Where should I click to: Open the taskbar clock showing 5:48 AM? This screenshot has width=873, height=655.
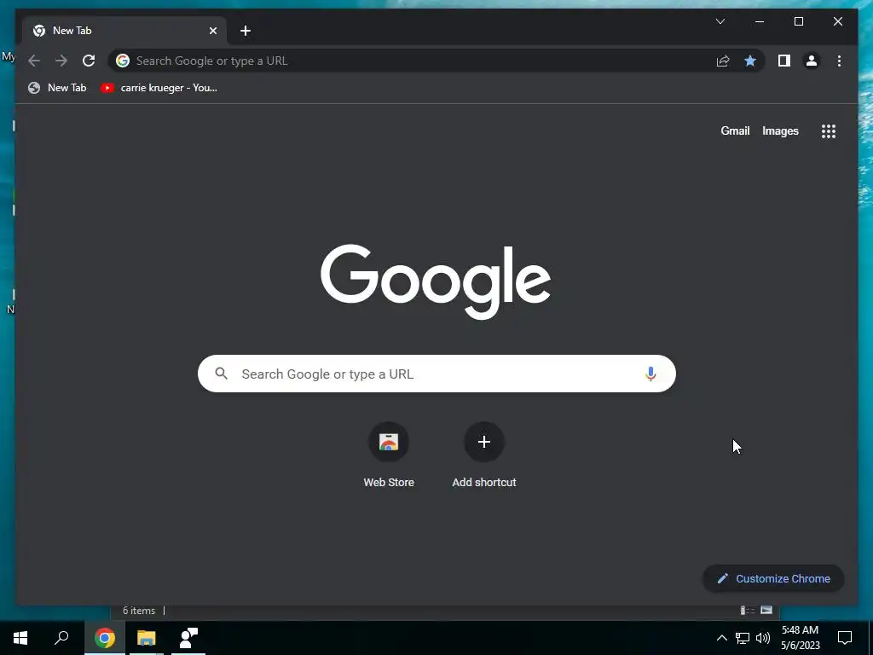tap(800, 638)
